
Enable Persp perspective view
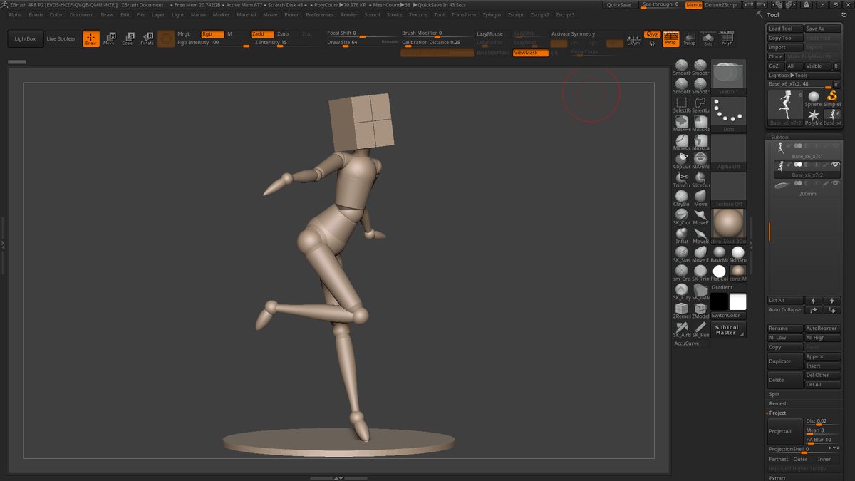pos(670,39)
